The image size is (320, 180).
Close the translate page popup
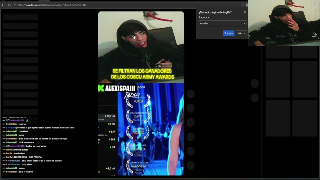coord(245,12)
